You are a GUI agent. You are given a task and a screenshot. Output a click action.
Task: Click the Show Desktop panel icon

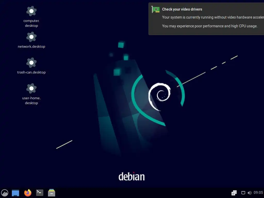point(15,193)
